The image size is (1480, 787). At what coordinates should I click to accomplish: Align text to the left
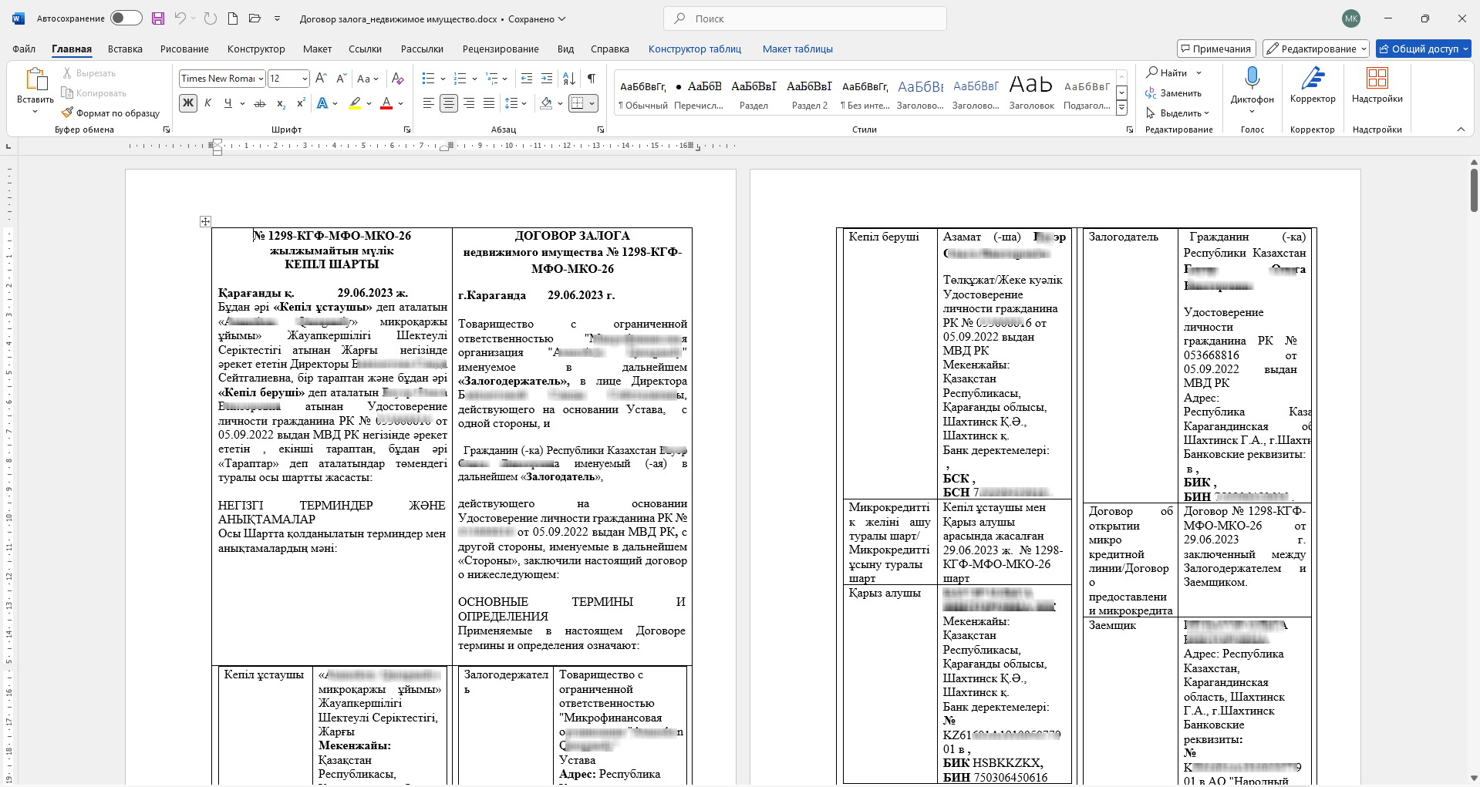pos(429,103)
